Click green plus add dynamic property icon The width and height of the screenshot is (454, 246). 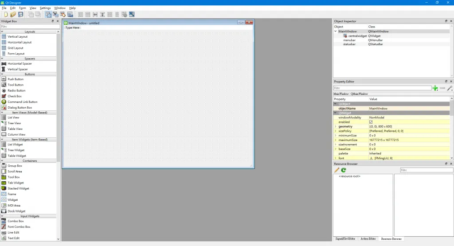click(435, 88)
